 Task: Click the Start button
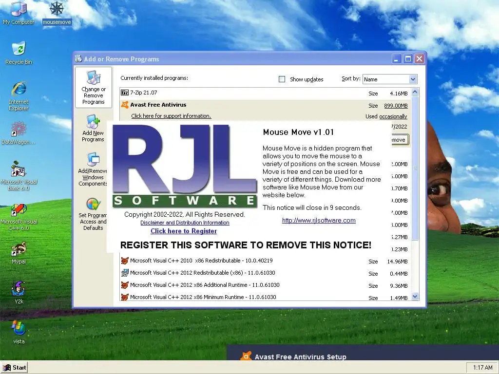(x=14, y=368)
